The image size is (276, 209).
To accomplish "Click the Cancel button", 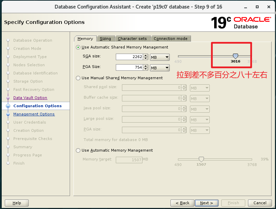I will (260, 203).
